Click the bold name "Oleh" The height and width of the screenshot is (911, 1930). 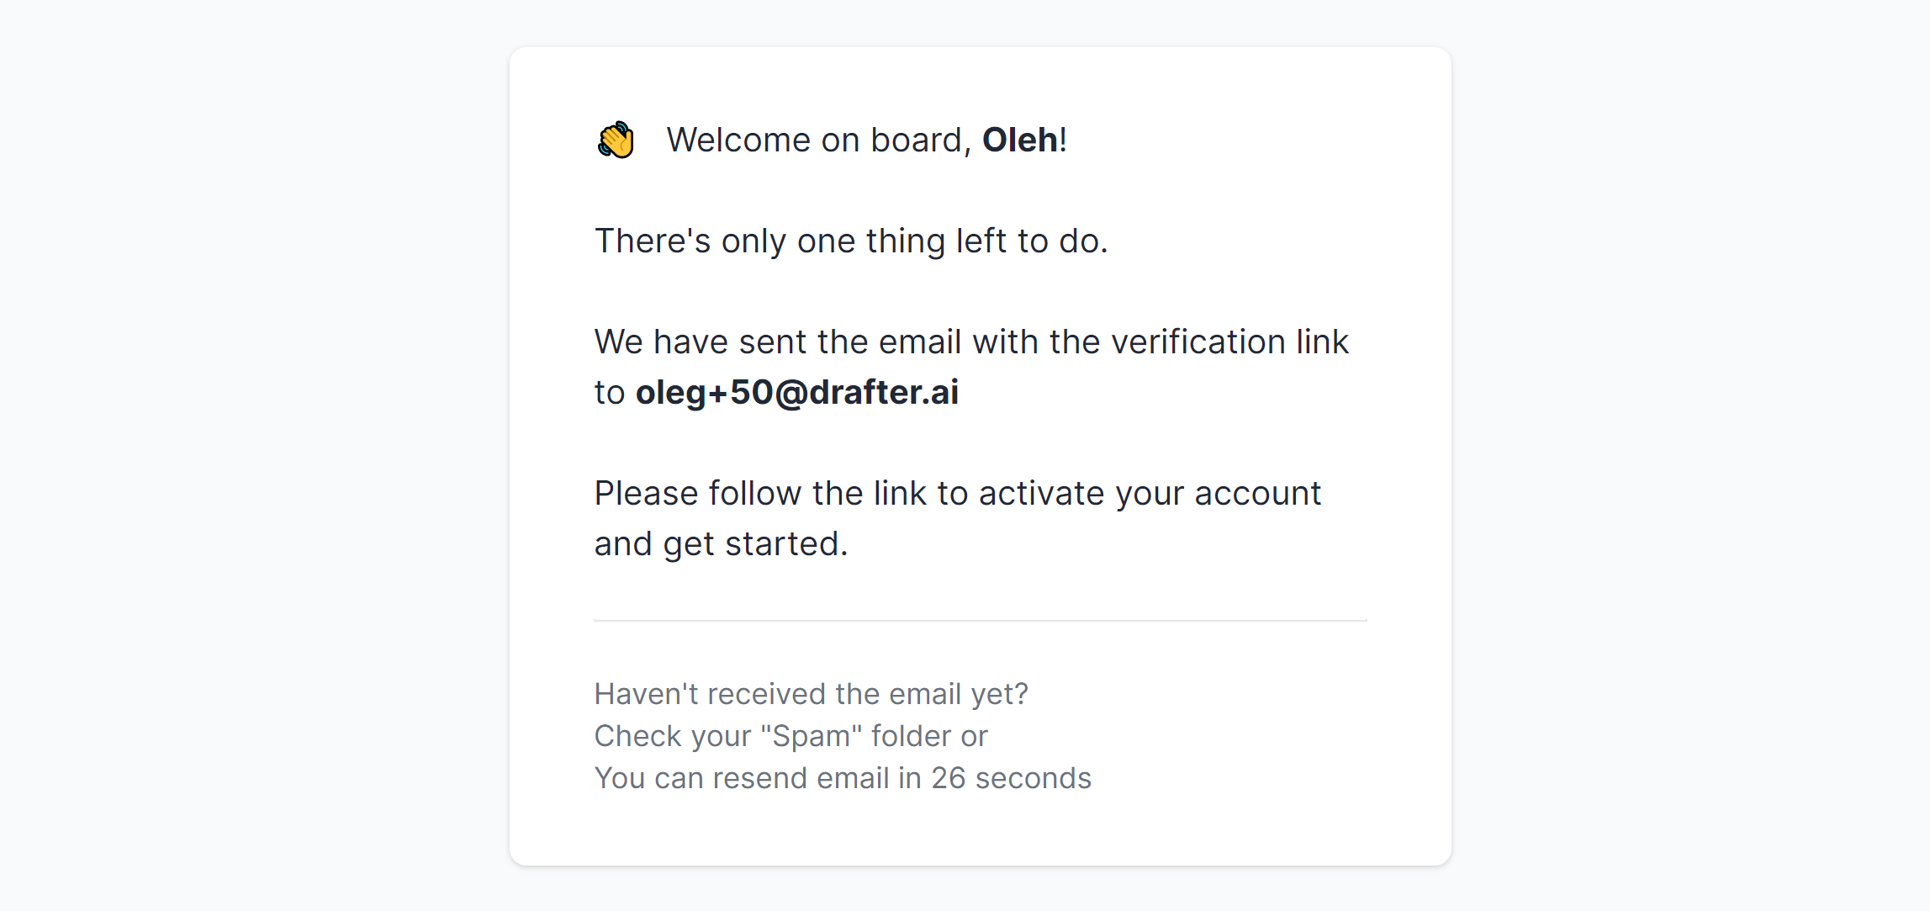click(x=1019, y=140)
